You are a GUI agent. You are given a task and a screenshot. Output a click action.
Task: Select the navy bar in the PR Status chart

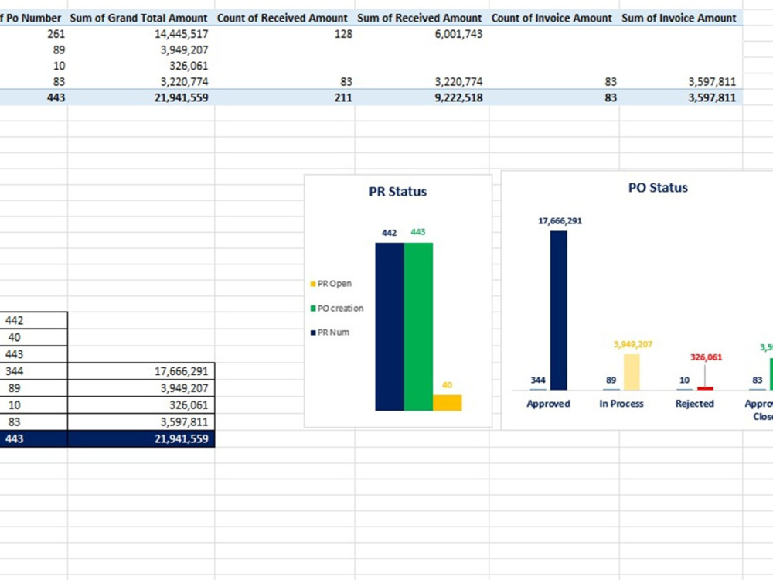(x=390, y=326)
